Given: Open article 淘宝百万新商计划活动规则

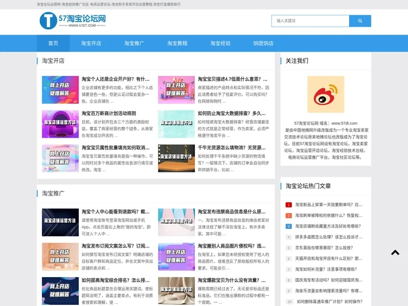Looking at the screenshot, I should click(109, 113).
